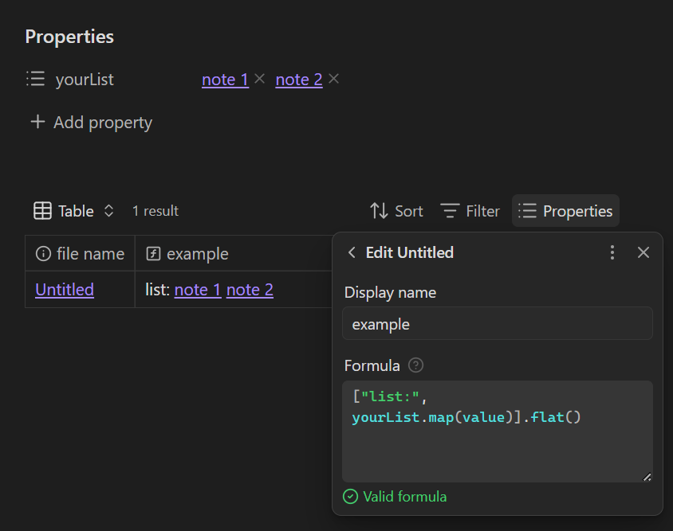Open note 1 link in table row
Screen dimensions: 673x531
pyautogui.click(x=197, y=290)
